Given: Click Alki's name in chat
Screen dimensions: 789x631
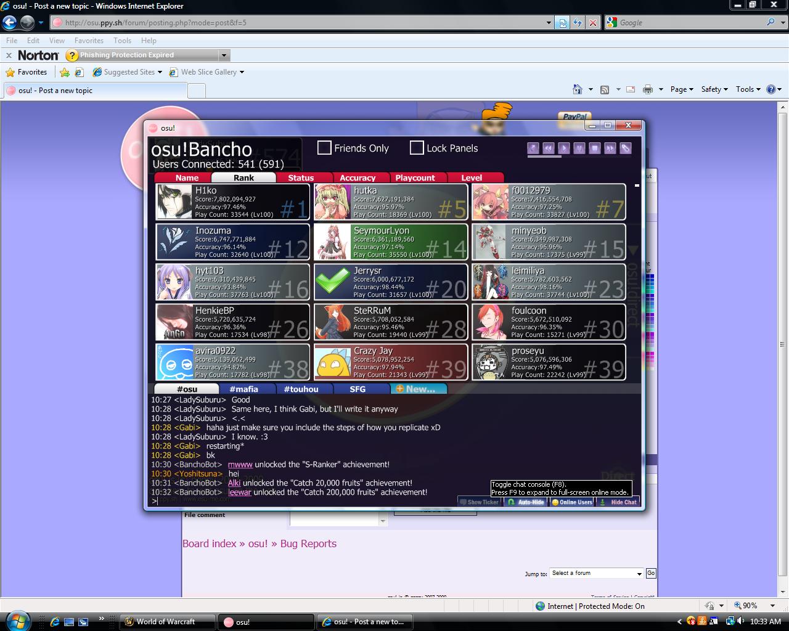Looking at the screenshot, I should click(234, 483).
